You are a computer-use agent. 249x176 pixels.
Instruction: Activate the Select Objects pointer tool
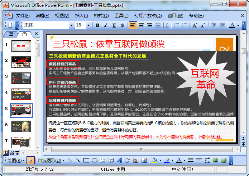(30, 161)
